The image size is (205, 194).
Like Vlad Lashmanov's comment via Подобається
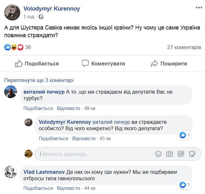pyautogui.click(x=38, y=188)
